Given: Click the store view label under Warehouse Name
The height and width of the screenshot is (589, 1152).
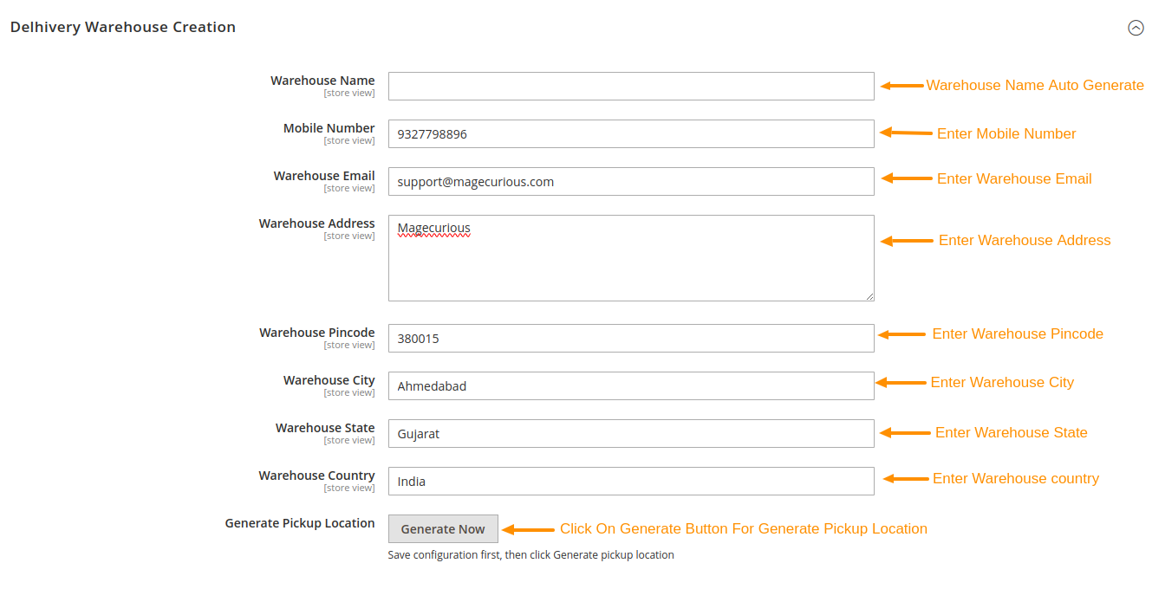Looking at the screenshot, I should click(x=349, y=93).
